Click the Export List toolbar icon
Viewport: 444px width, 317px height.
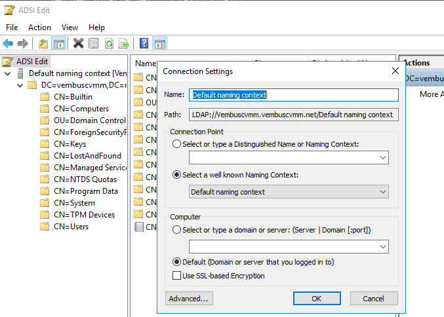[x=124, y=43]
